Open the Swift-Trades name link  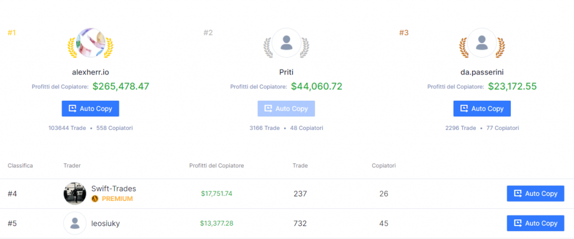coord(113,189)
